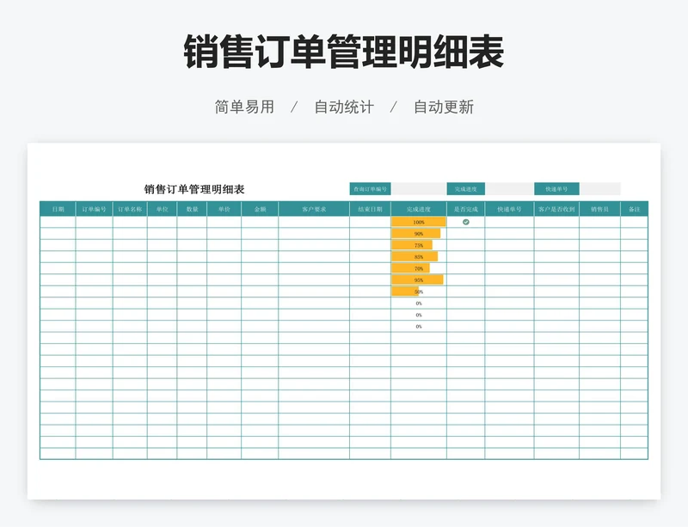The width and height of the screenshot is (688, 527).
Task: Click the large 销售订单管理明细表 page heading
Action: [x=344, y=52]
